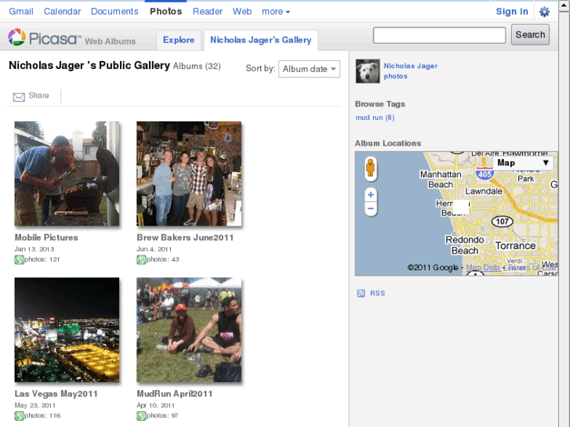
Task: Click the Share envelope icon
Action: tap(19, 96)
